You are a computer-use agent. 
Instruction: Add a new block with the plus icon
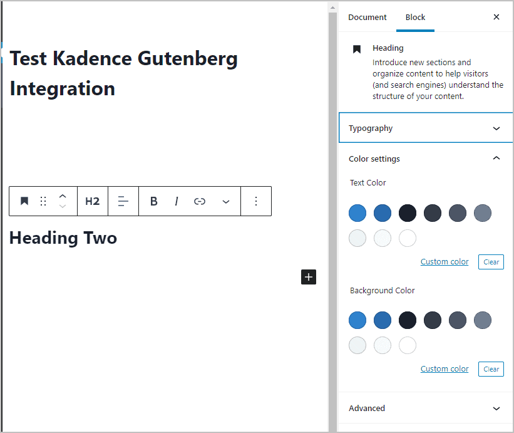point(308,276)
